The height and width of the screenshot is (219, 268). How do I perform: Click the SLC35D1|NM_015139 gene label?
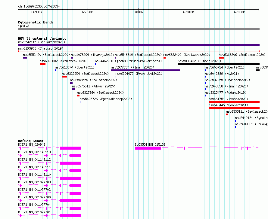tap(150, 144)
